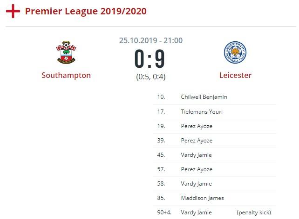Screen dimensions: 299x219
Task: Click the 10. minute marker
Action: [x=161, y=97]
